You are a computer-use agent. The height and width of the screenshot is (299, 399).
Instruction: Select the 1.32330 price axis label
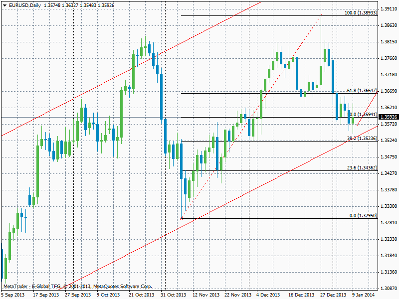tap(389, 239)
